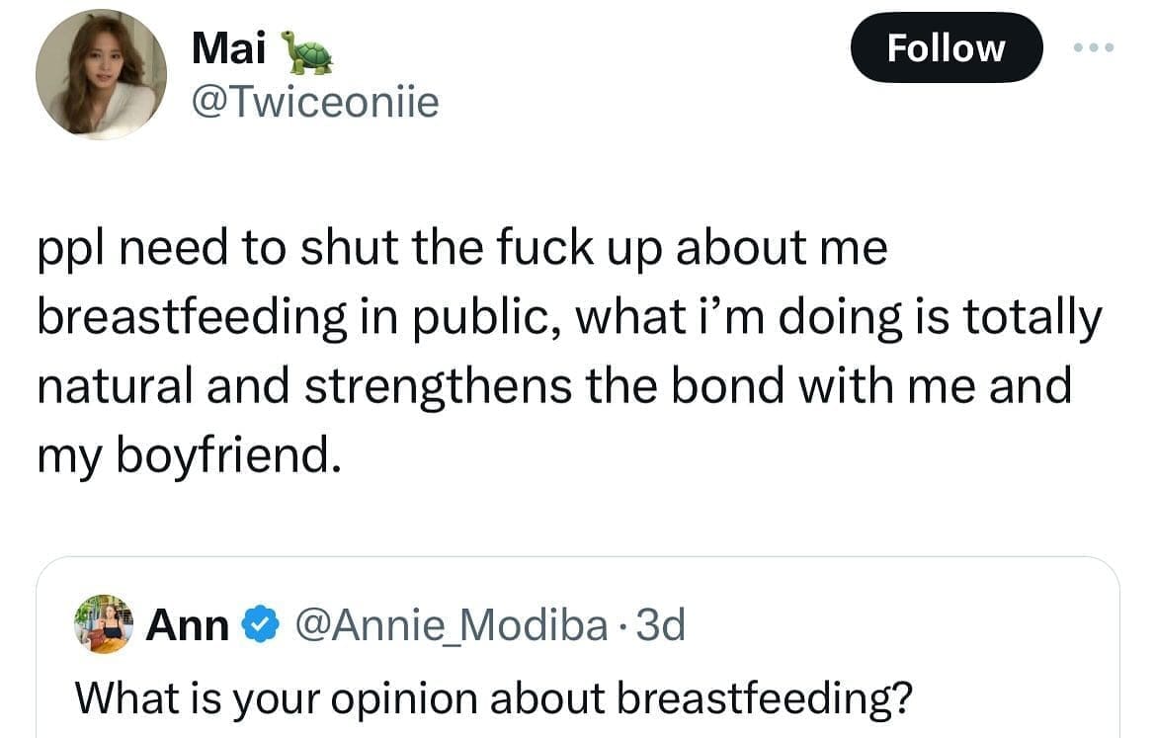Click the word 'bond' in the tweet
This screenshot has height=738, width=1156.
[x=734, y=385]
